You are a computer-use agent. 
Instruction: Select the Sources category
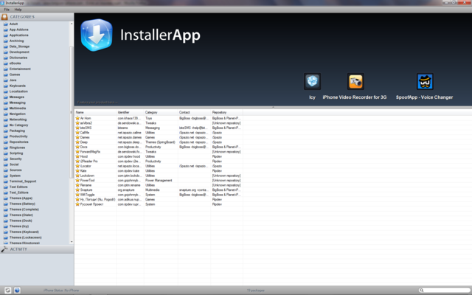[x=15, y=170]
